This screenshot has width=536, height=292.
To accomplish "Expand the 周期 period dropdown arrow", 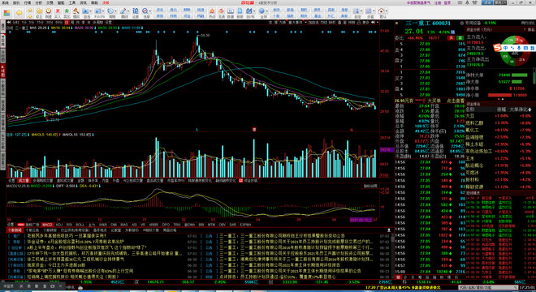I will [116, 11].
